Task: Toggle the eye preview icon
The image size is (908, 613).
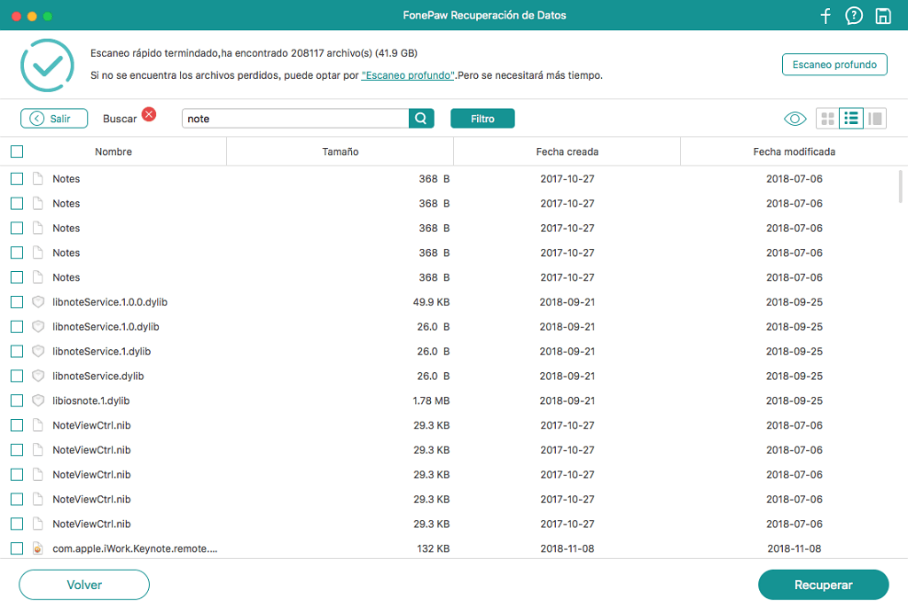Action: [x=795, y=119]
